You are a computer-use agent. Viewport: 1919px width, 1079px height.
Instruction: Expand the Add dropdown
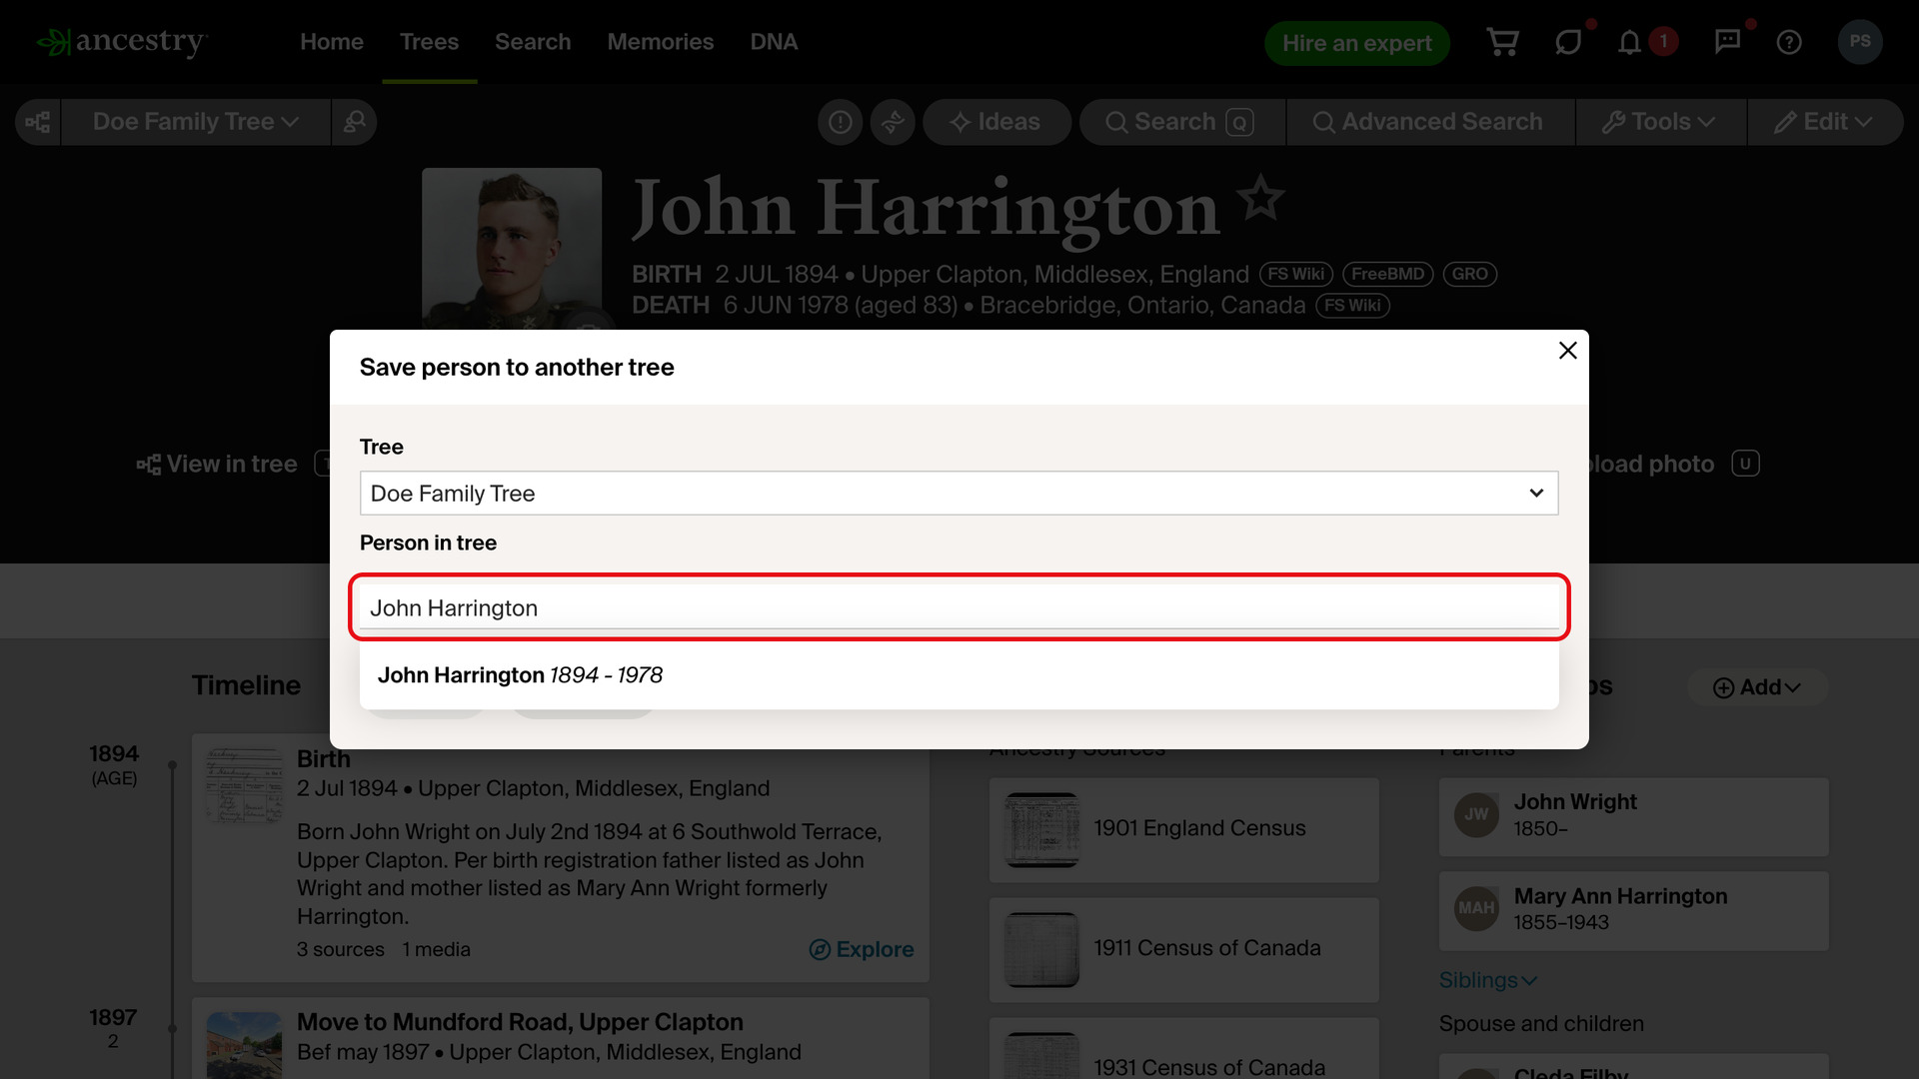tap(1757, 687)
